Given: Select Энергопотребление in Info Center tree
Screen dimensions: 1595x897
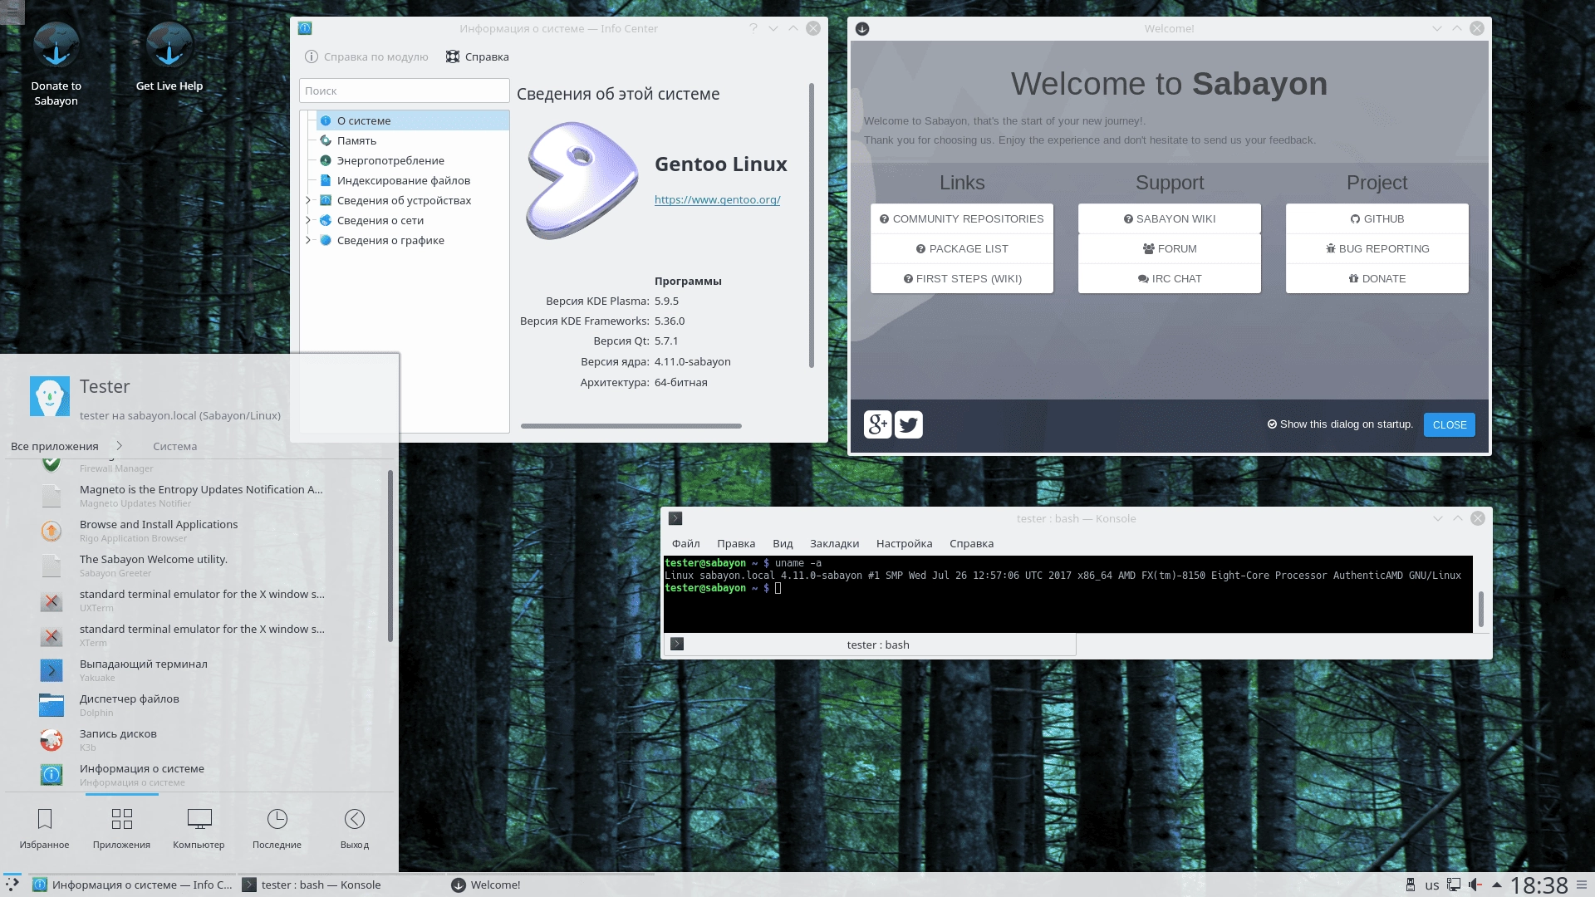Looking at the screenshot, I should (x=412, y=160).
